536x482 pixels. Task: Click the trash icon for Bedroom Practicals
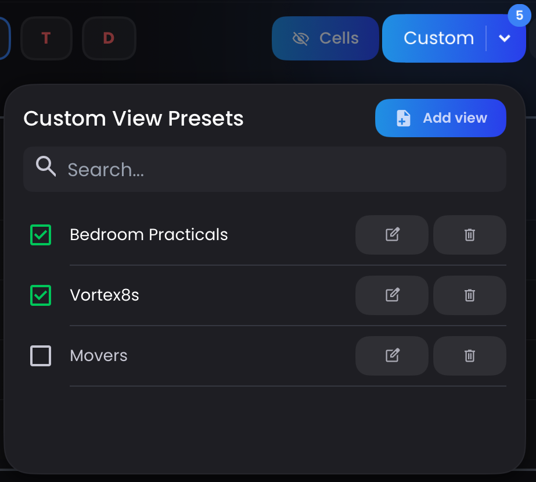point(469,235)
